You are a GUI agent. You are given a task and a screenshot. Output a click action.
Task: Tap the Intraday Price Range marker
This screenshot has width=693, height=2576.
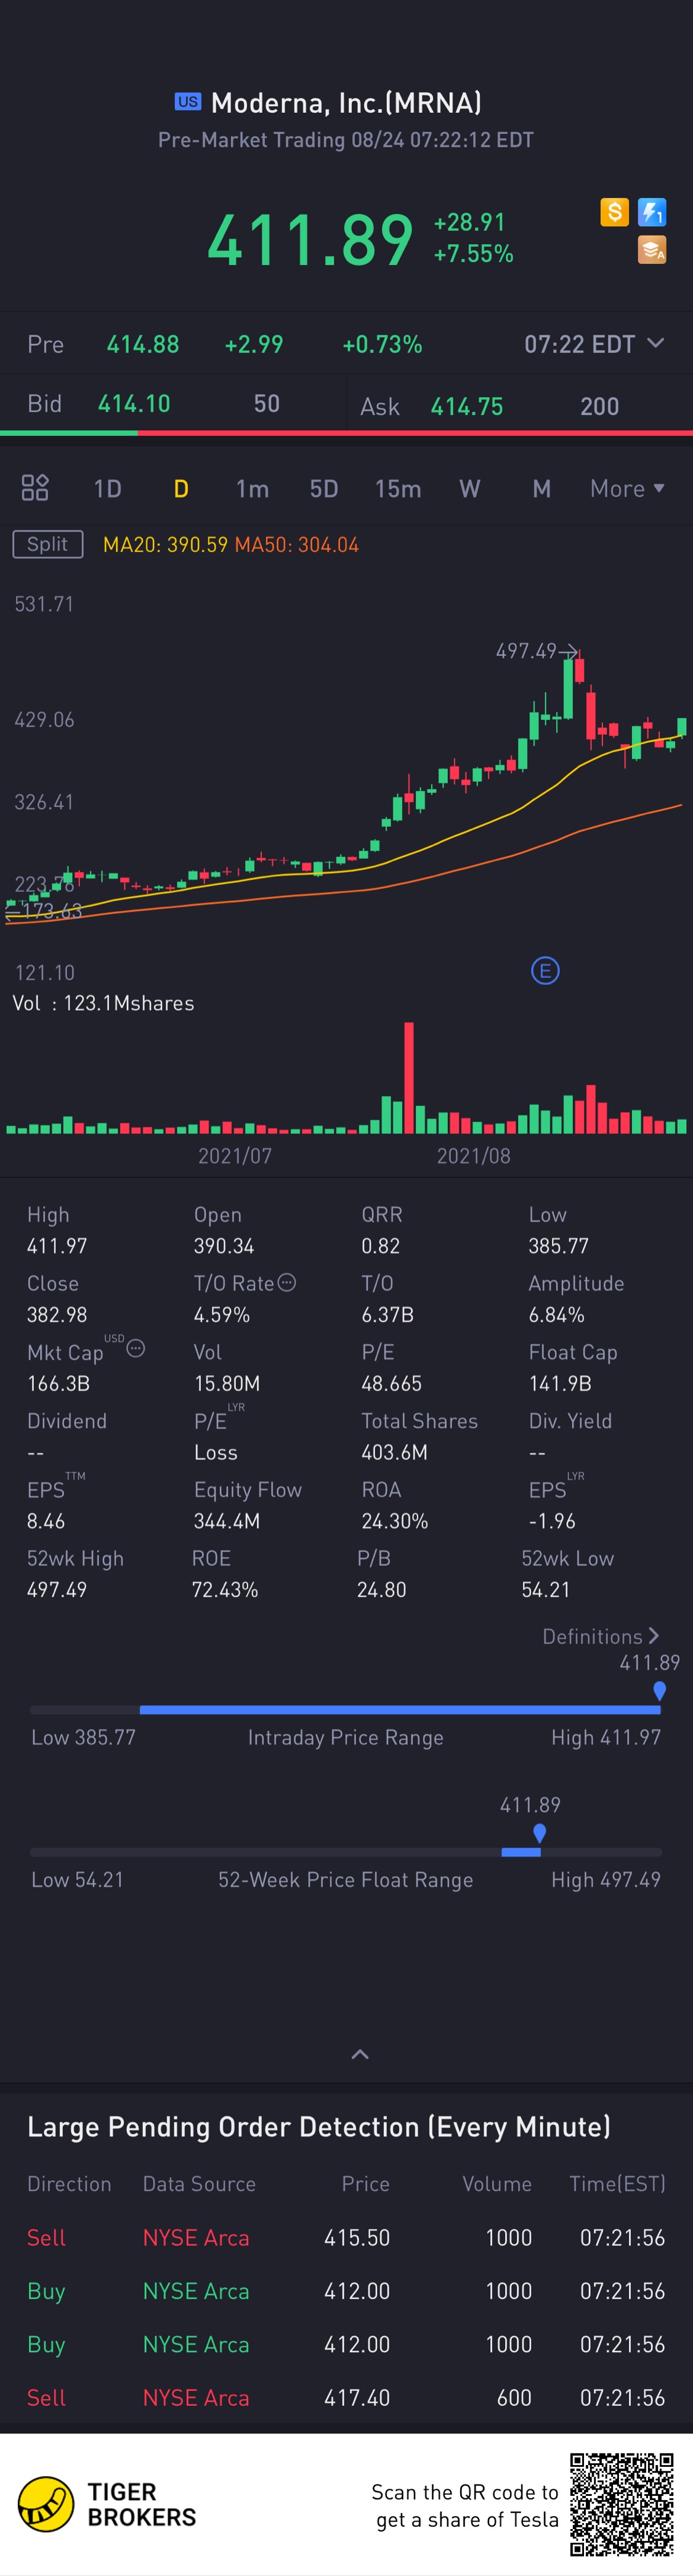click(x=659, y=1692)
